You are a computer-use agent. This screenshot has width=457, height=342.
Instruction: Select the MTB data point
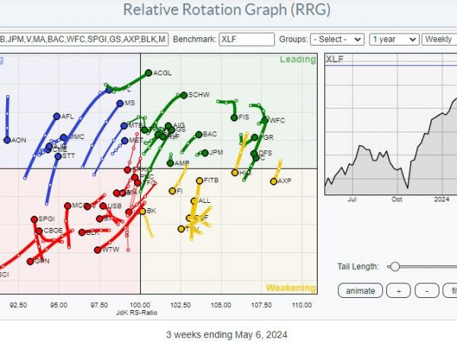click(124, 126)
